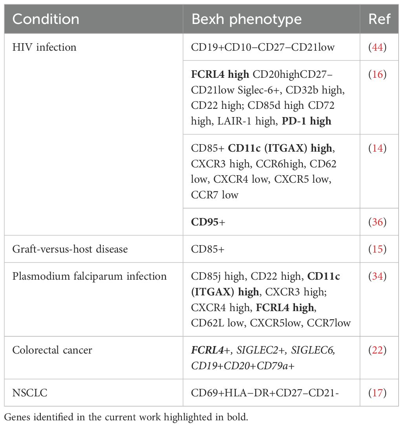The height and width of the screenshot is (427, 403).
Task: Open reference 22 for Colorectal cancer
Action: click(x=379, y=350)
